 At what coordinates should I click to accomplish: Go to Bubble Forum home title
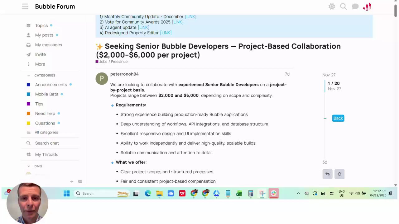coord(55,7)
